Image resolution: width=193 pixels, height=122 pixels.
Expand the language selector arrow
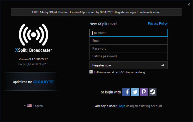[25, 105]
